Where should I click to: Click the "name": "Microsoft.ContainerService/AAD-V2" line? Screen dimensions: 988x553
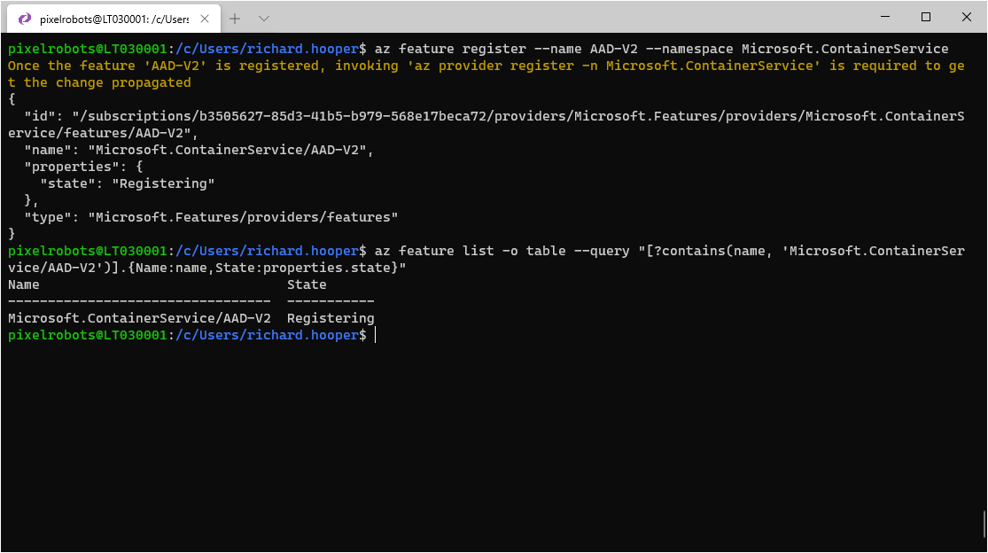pyautogui.click(x=198, y=150)
